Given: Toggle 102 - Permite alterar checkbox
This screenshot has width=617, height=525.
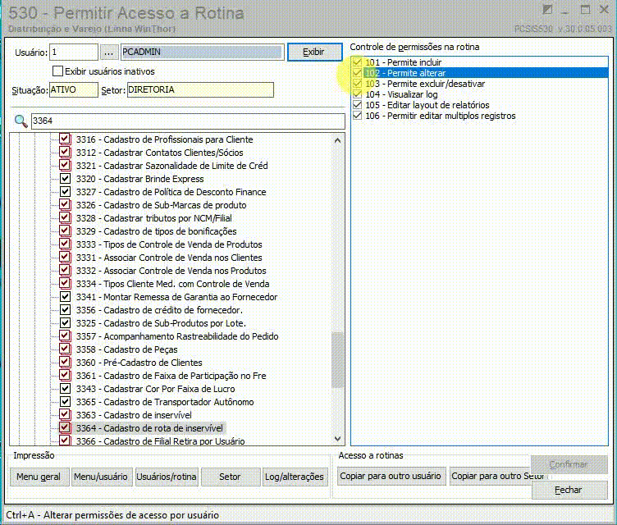Looking at the screenshot, I should point(357,73).
